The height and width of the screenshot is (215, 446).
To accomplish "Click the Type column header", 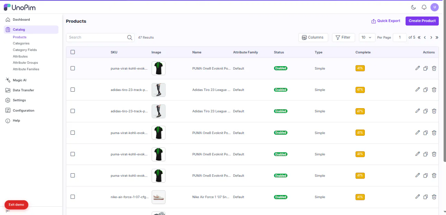I will [319, 52].
